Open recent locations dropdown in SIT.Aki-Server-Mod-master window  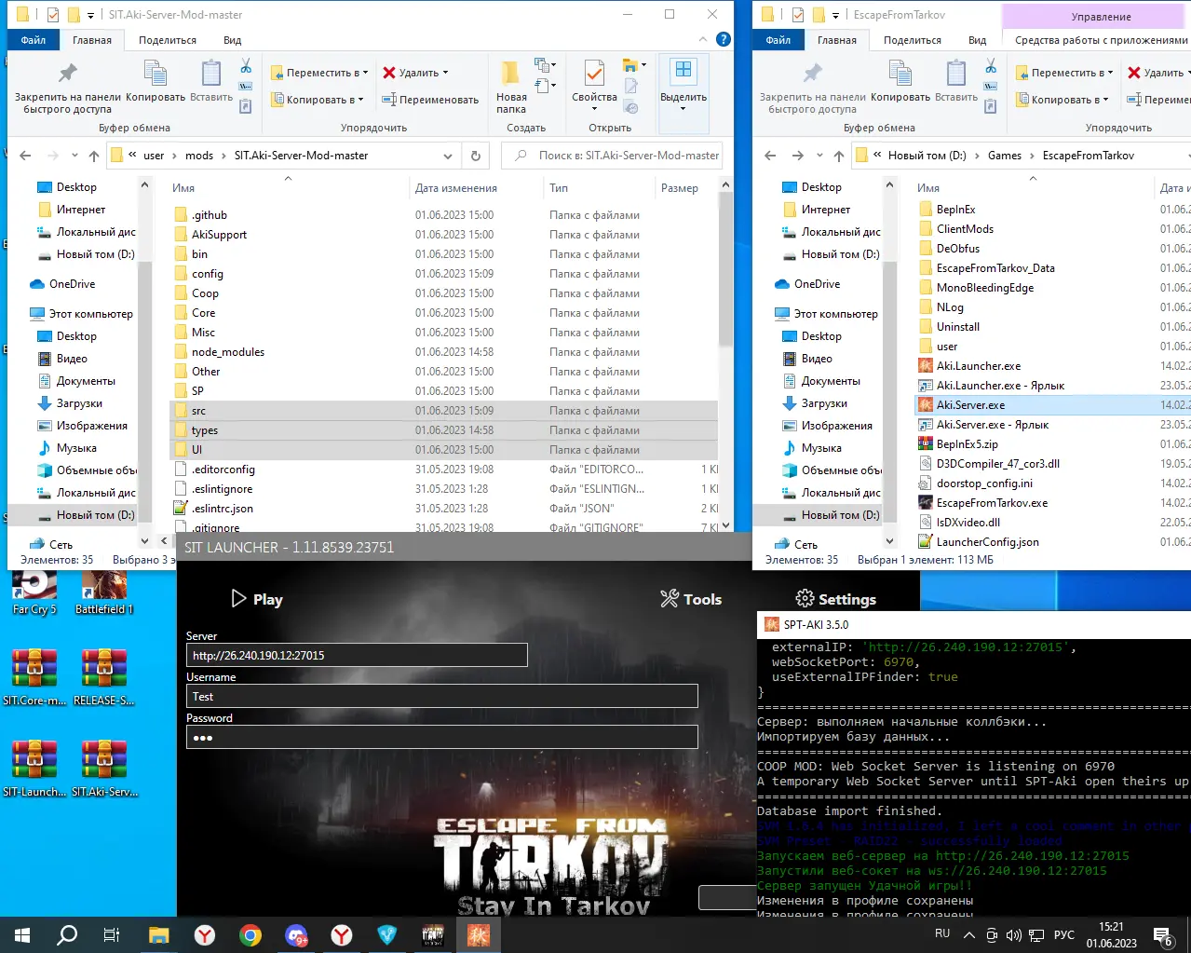[74, 156]
